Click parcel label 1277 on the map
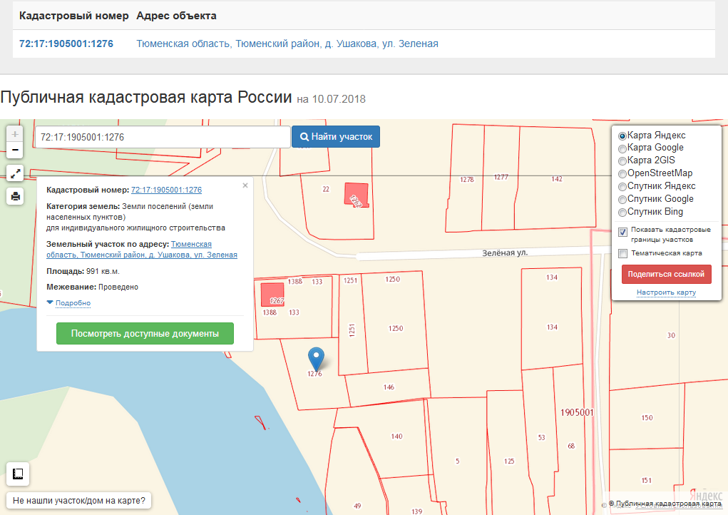This screenshot has width=728, height=515. (501, 177)
